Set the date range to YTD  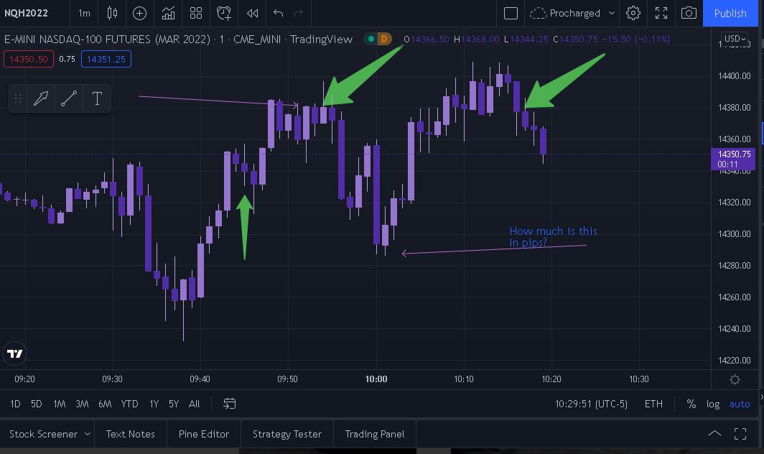pyautogui.click(x=129, y=404)
